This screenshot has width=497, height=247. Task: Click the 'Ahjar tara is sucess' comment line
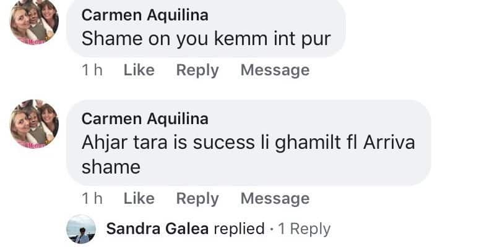point(248,142)
